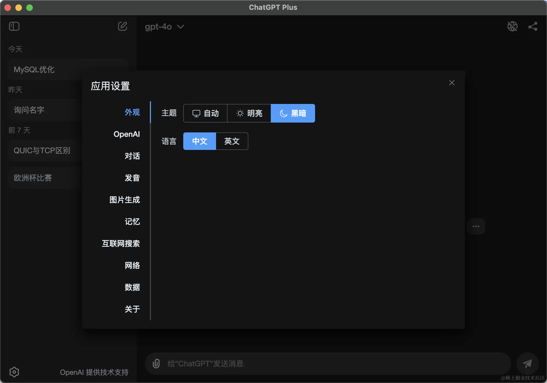Open settings via the gear icon
The image size is (547, 383).
[x=14, y=372]
